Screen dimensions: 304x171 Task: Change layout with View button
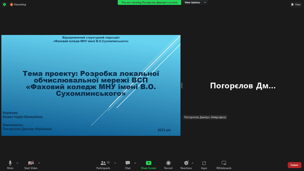click(296, 4)
